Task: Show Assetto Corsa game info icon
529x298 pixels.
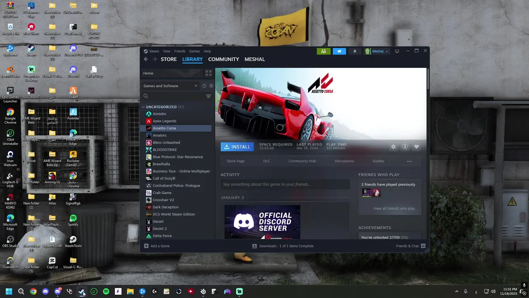Action: click(405, 147)
